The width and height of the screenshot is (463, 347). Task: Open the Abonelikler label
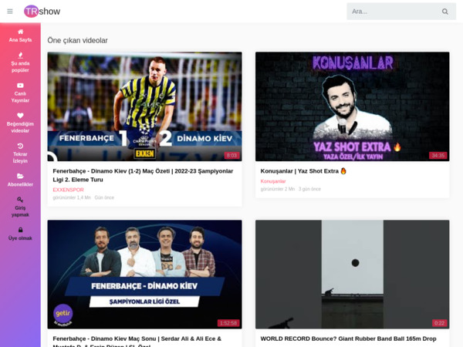point(20,184)
